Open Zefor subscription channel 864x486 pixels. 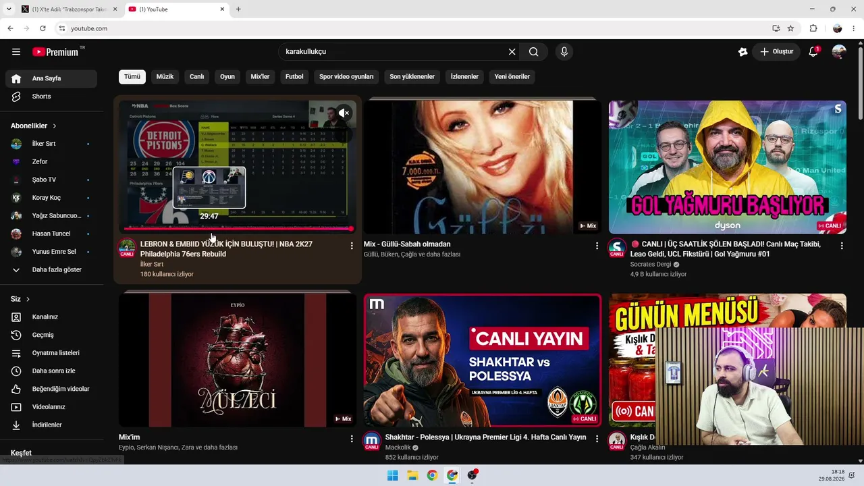click(x=51, y=162)
